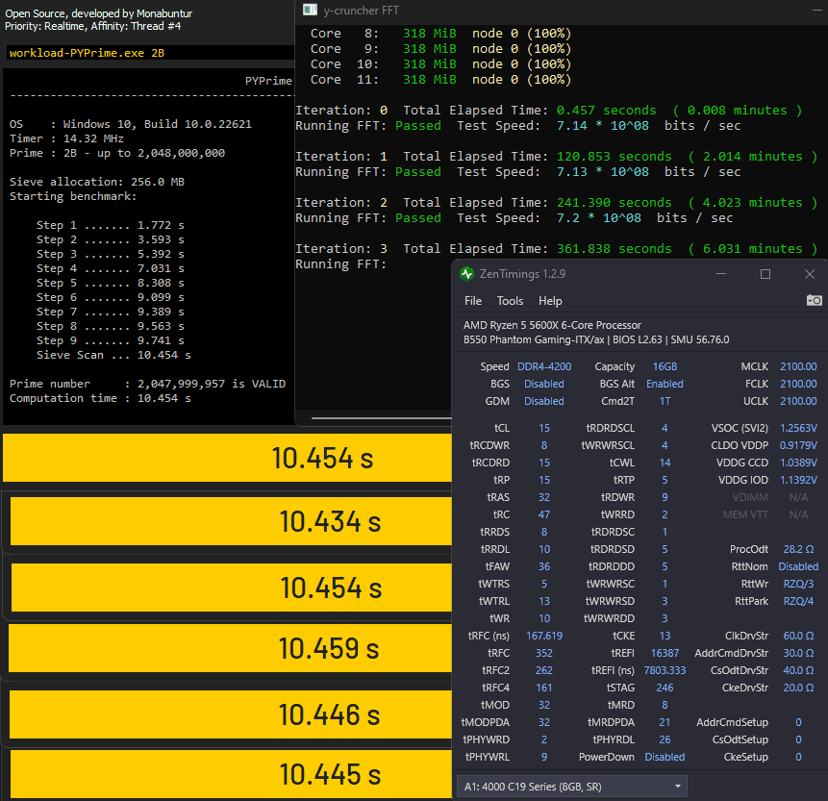828x801 pixels.
Task: Click the tREFI (ns) value 7803.333
Action: (665, 670)
